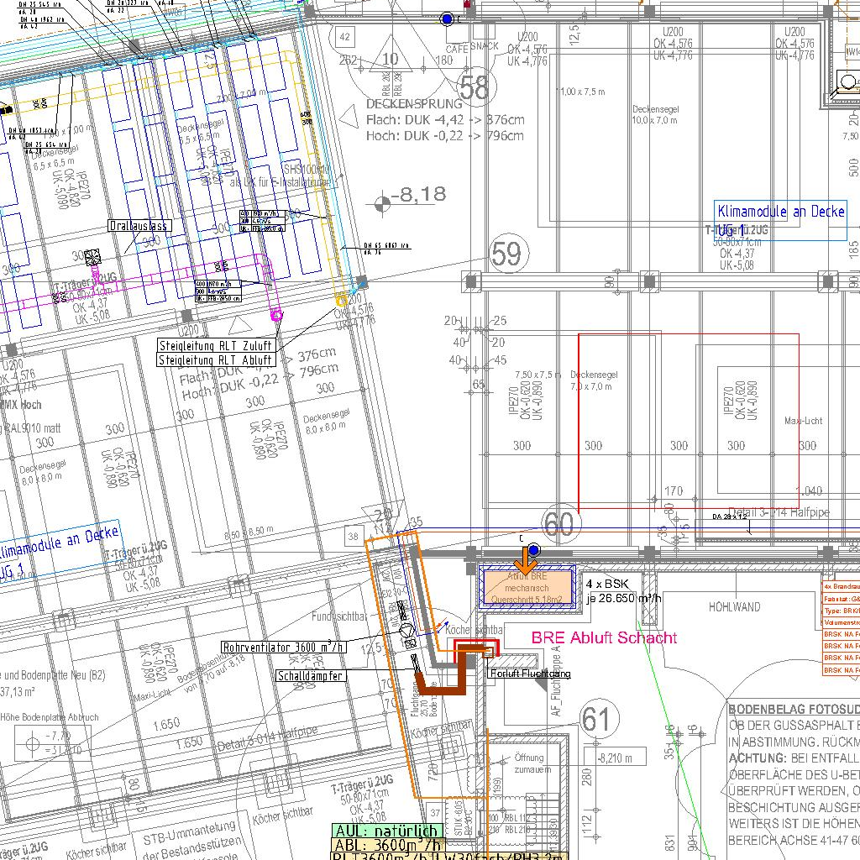The width and height of the screenshot is (860, 860).
Task: Click the -8,18 level datum symbol
Action: point(382,202)
